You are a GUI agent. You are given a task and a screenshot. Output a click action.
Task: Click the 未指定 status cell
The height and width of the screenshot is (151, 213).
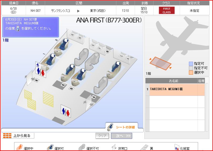tap(194, 11)
